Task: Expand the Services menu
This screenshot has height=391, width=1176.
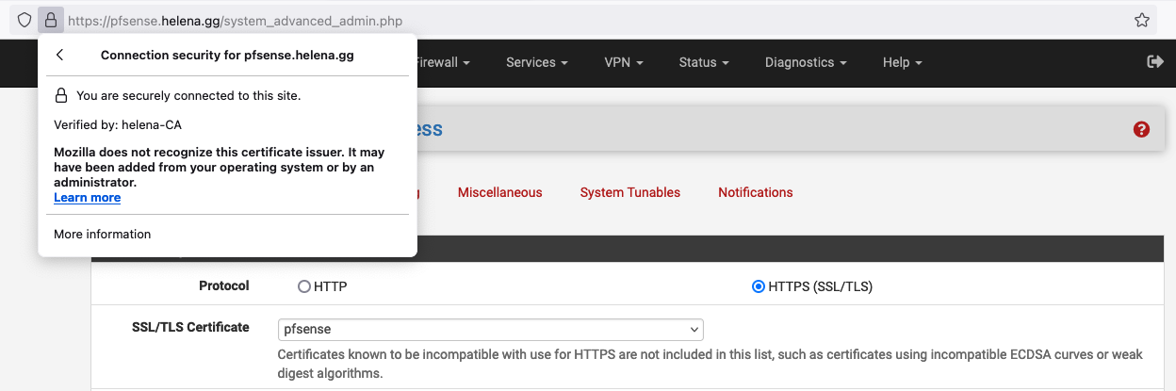Action: (x=536, y=62)
